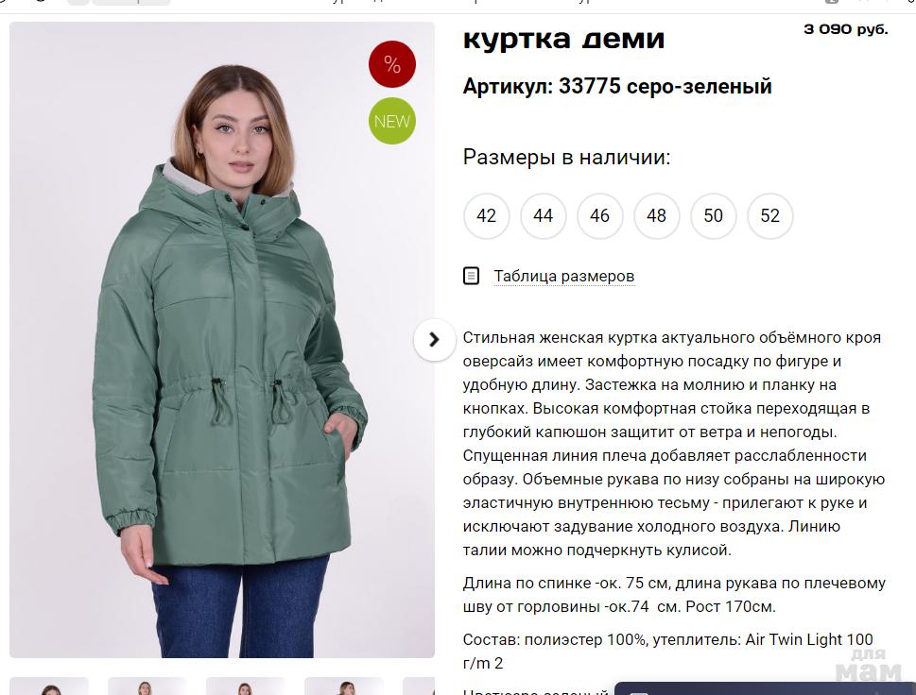Pick size 52
The width and height of the screenshot is (916, 695).
pos(770,216)
